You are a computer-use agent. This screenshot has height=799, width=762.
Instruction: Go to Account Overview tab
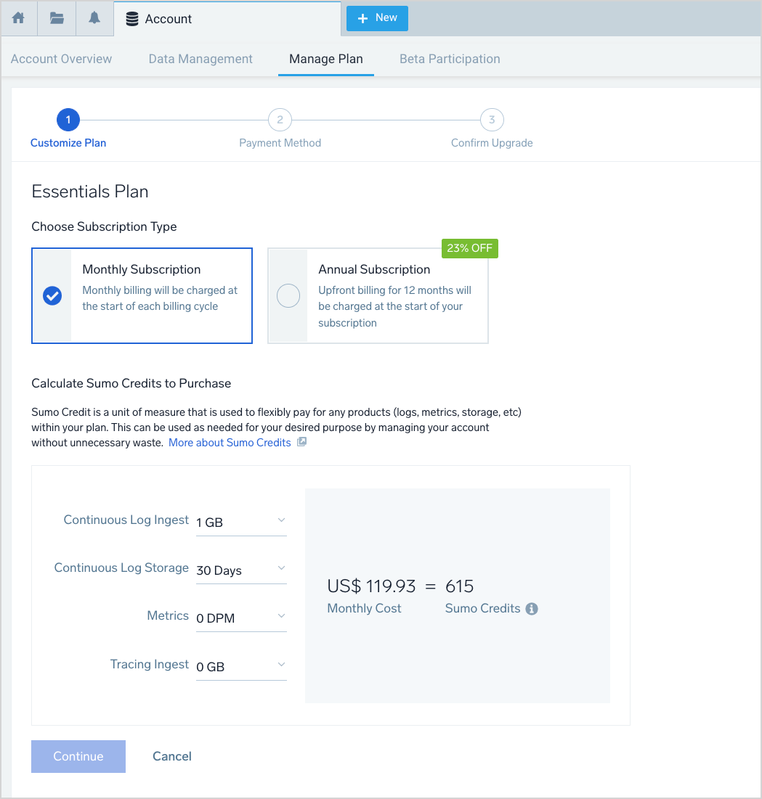click(62, 60)
